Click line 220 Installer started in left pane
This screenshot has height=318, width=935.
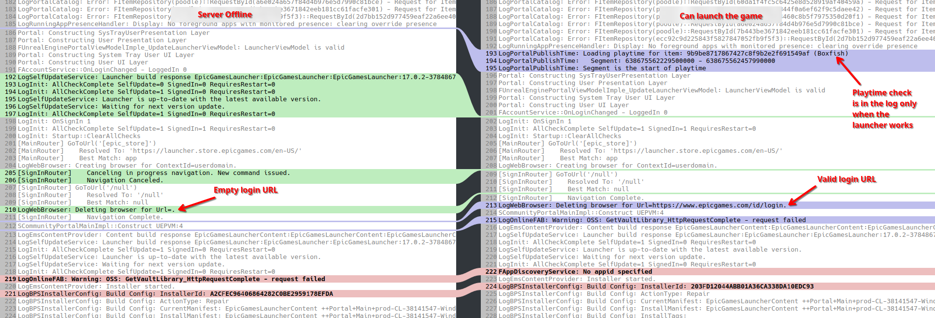tap(96, 287)
